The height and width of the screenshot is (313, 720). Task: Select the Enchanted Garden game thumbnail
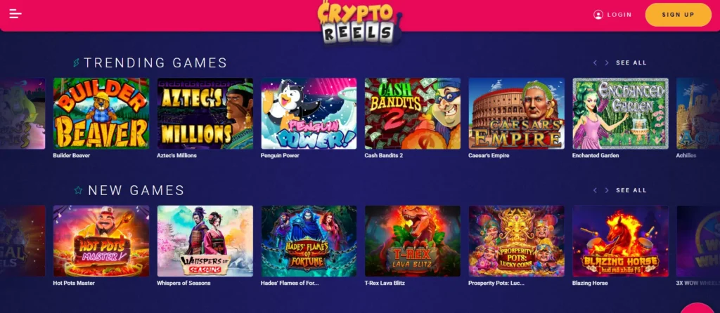pos(620,113)
